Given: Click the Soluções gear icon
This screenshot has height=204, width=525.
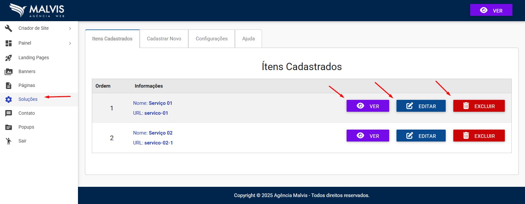Looking at the screenshot, I should click(x=9, y=100).
